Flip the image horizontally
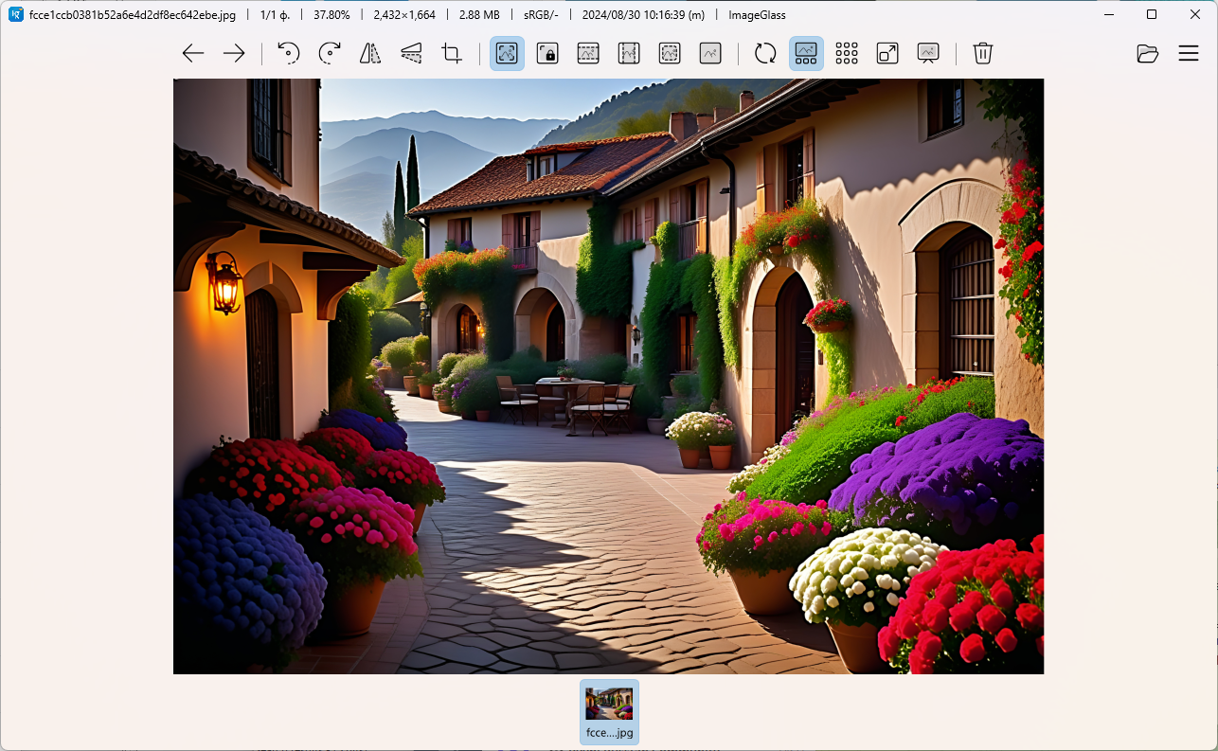The image size is (1218, 751). 370,54
